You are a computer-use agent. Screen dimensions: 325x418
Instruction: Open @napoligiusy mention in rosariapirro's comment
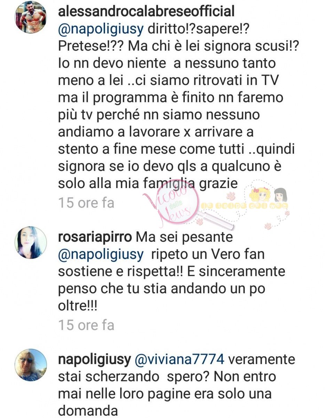point(101,255)
